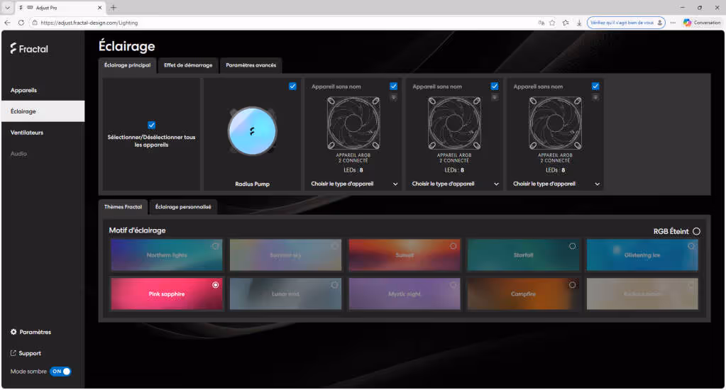View site information icon beside the URL

coord(35,22)
